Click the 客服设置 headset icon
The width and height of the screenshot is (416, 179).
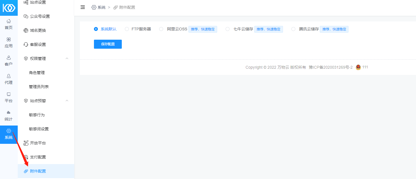tap(26, 44)
